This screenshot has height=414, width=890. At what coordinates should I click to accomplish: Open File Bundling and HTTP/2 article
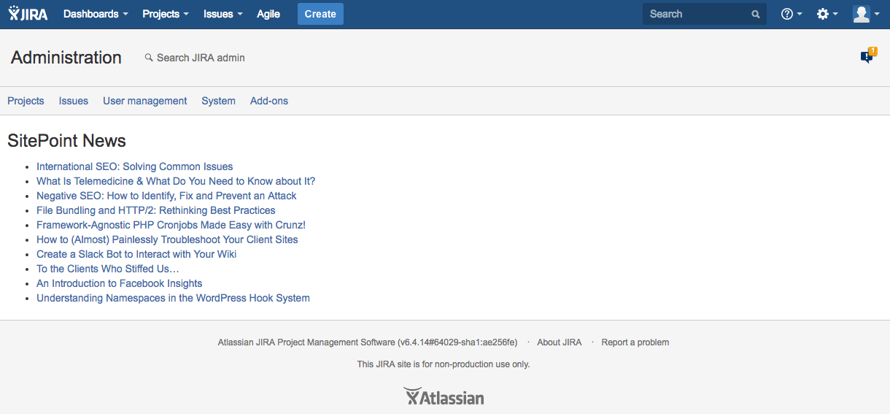point(156,210)
